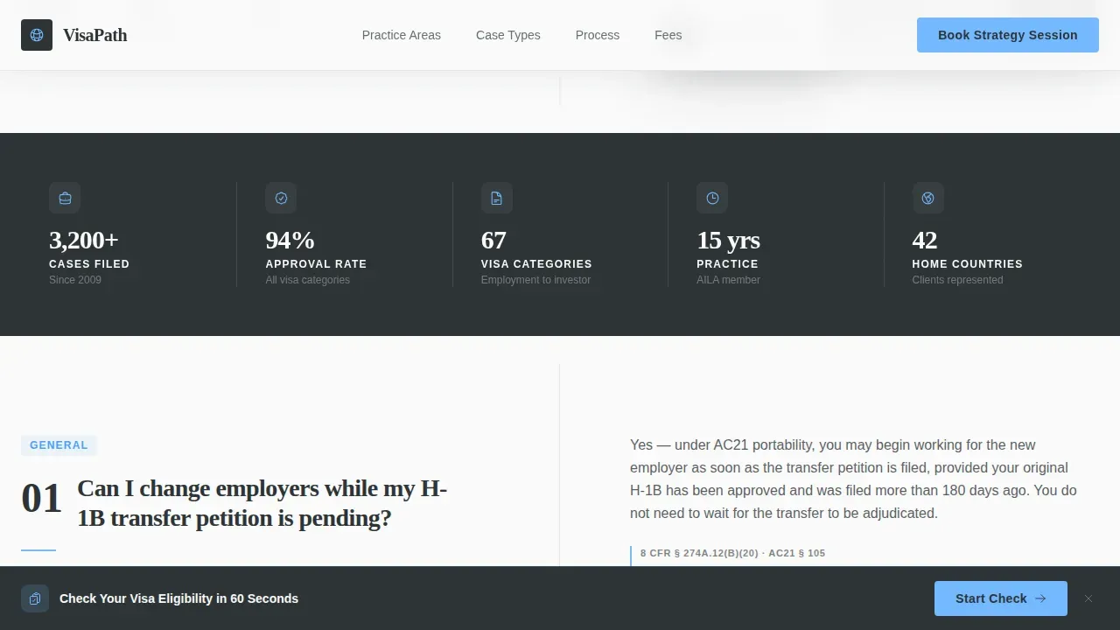Click the eligibility banner document icon
The width and height of the screenshot is (1120, 630).
pos(35,598)
